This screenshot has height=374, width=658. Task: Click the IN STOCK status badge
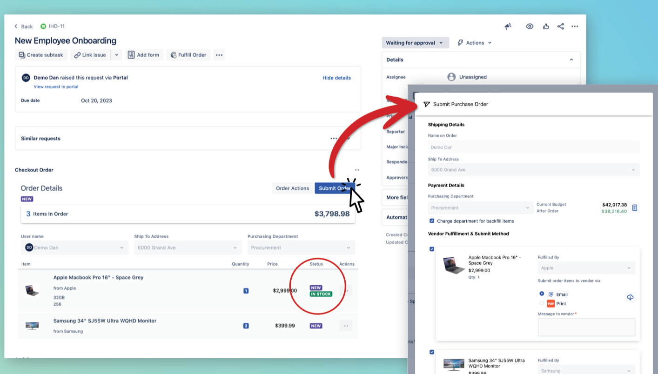click(321, 294)
